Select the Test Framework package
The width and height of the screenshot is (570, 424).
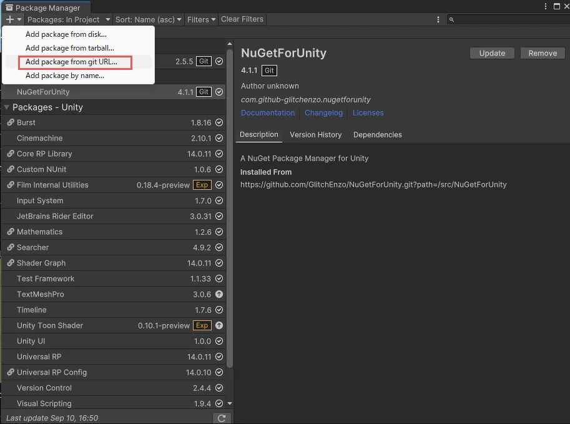pyautogui.click(x=114, y=279)
